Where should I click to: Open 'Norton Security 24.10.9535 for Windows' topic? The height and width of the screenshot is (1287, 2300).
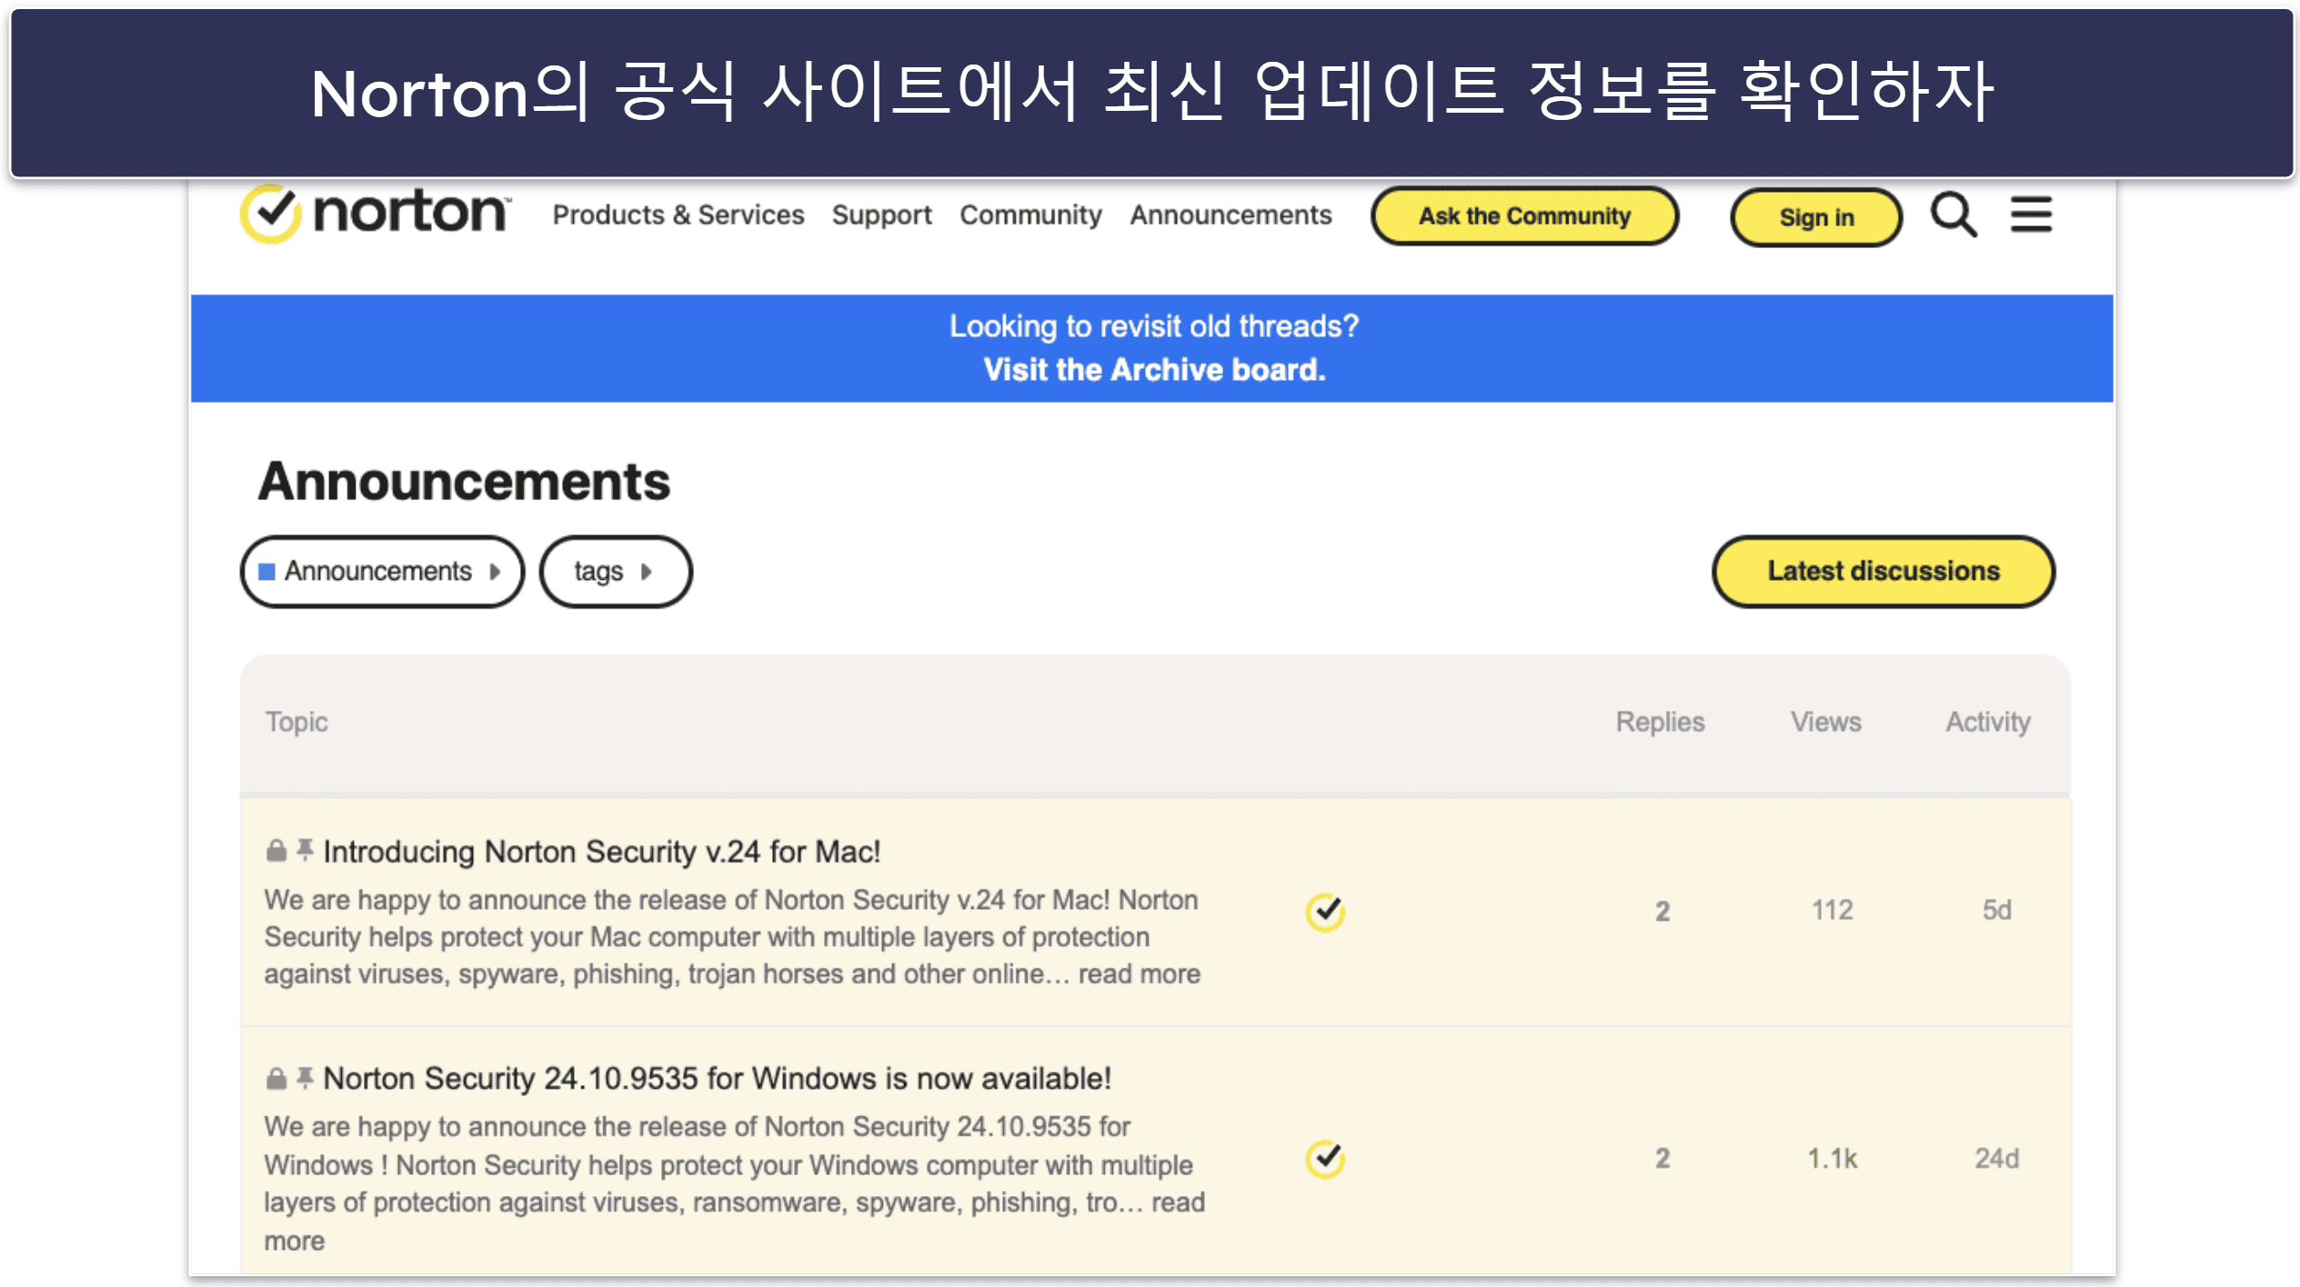717,1079
